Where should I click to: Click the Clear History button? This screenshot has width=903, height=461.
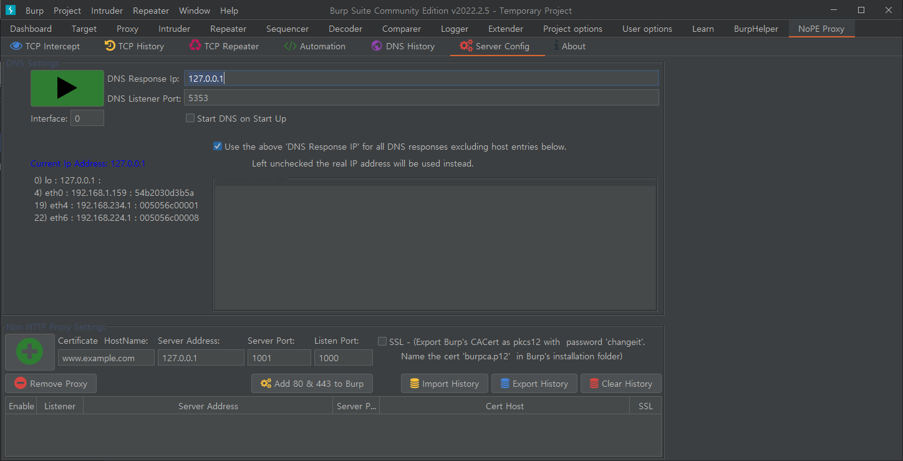[621, 384]
